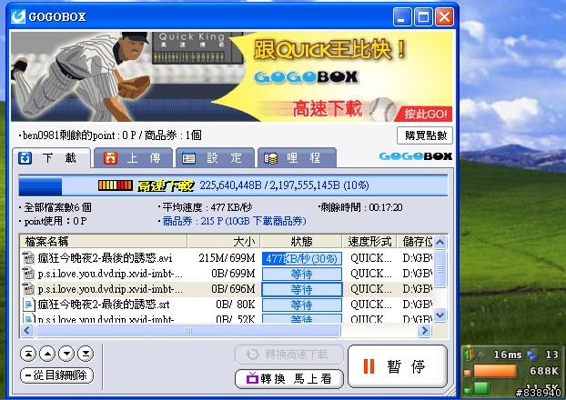
Task: Move selected file to top of queue
Action: tap(28, 354)
